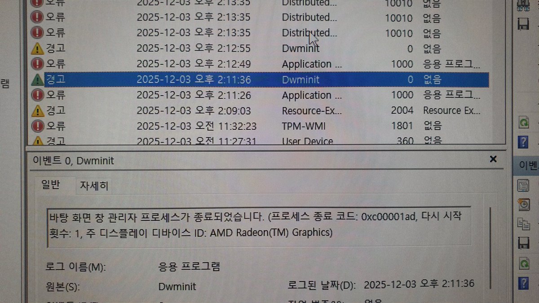Click the Resource Ex... task category cell

pyautogui.click(x=452, y=110)
